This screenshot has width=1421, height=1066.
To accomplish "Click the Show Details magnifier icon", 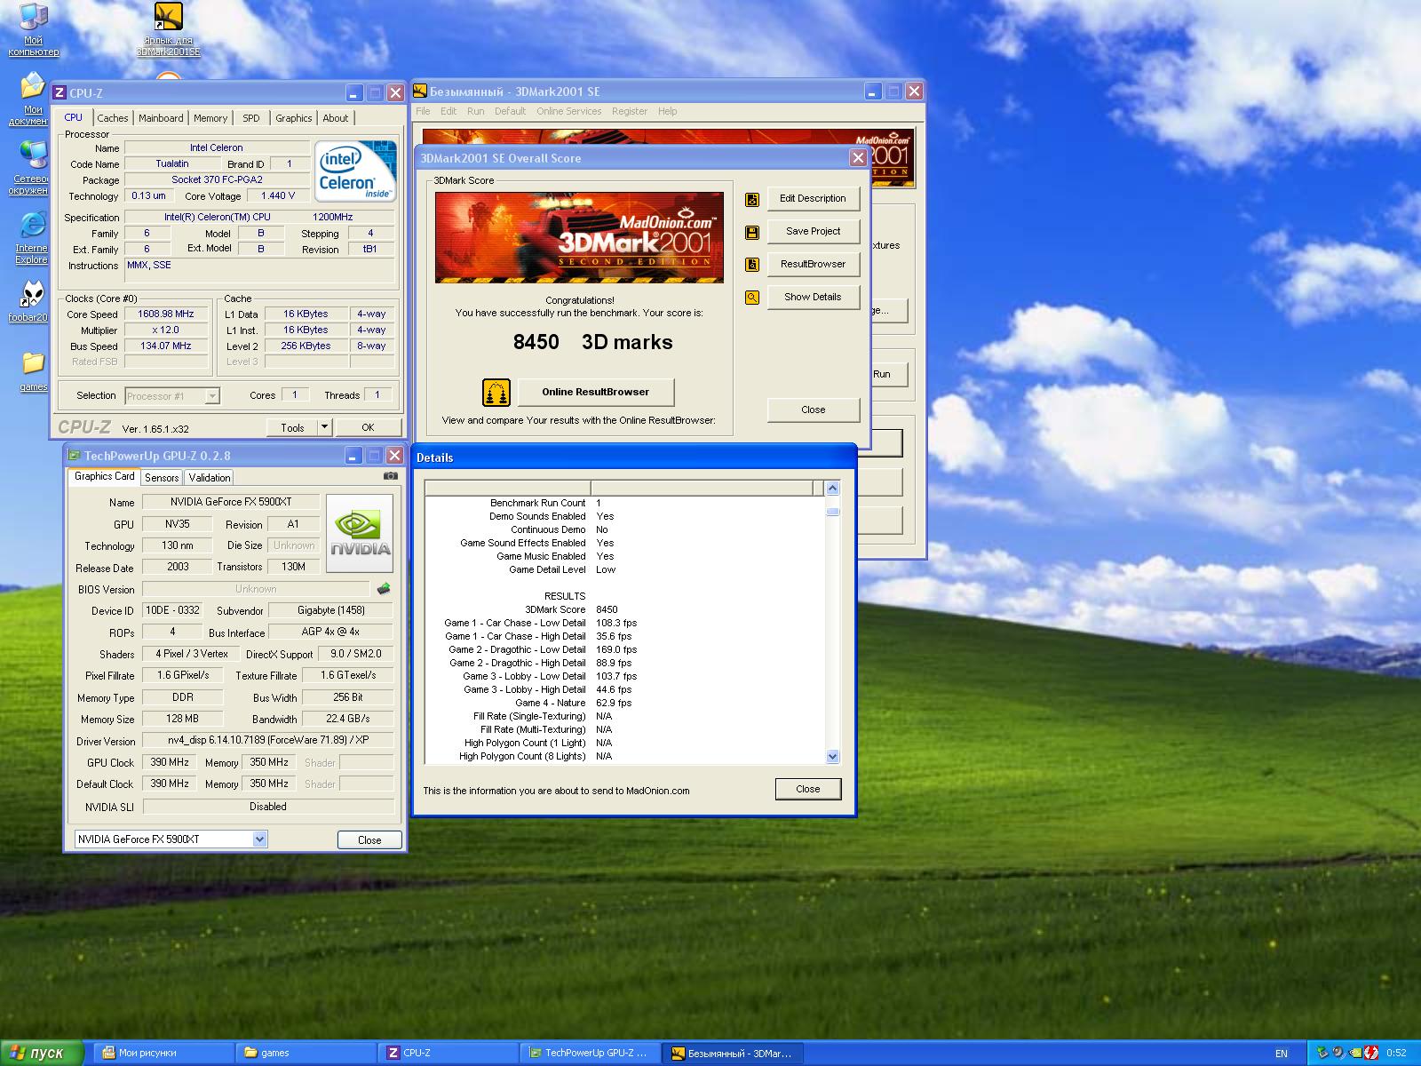I will coord(752,298).
